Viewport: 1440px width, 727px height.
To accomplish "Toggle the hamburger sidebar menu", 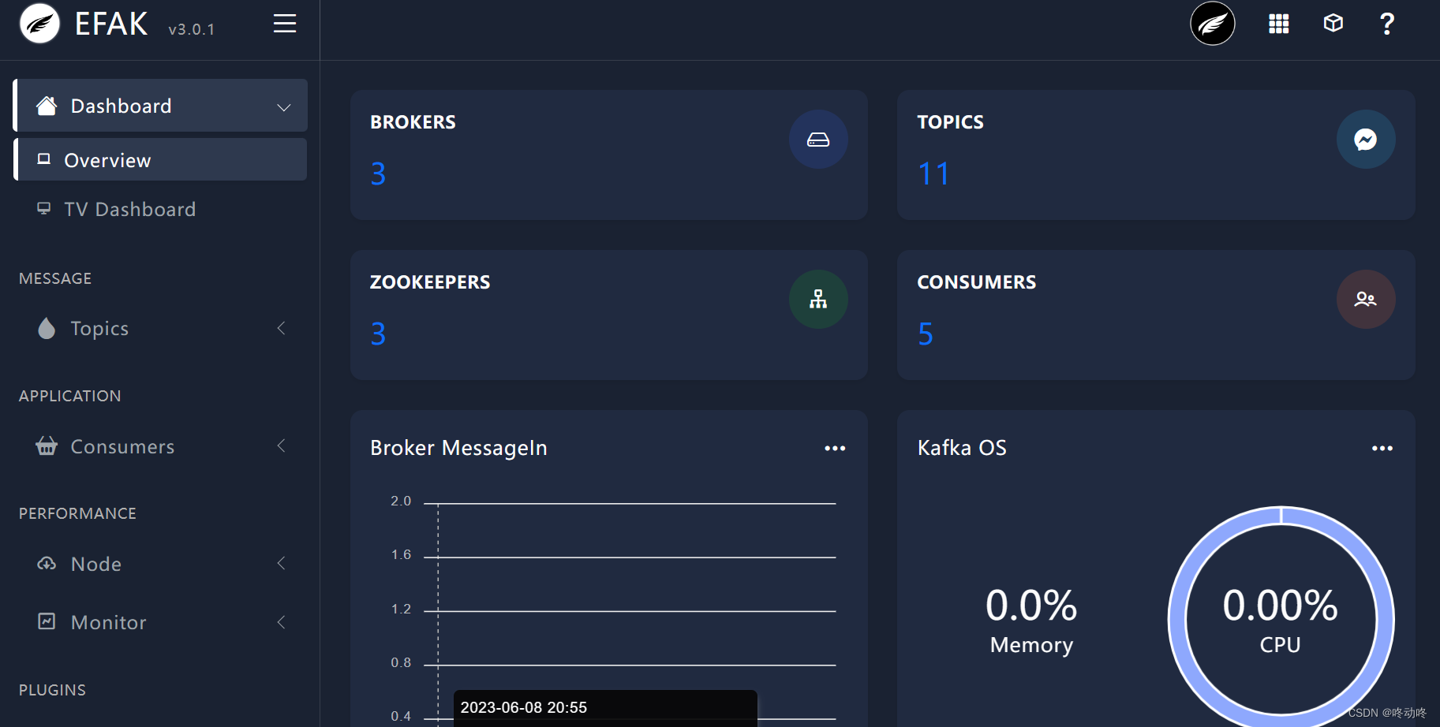I will (285, 24).
